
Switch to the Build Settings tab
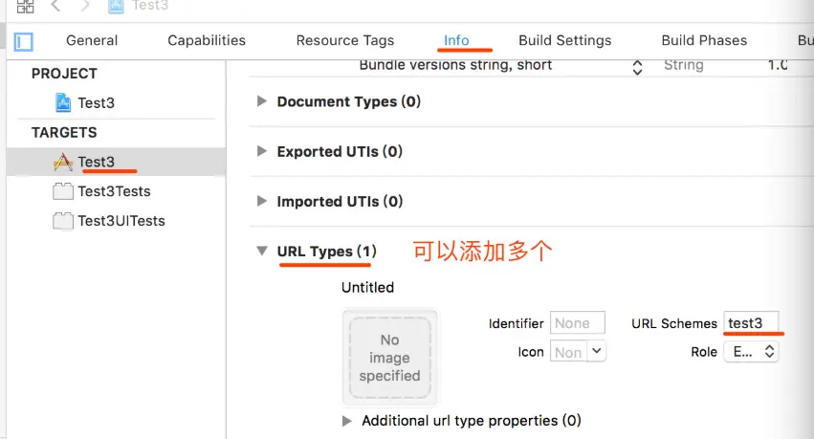point(564,40)
